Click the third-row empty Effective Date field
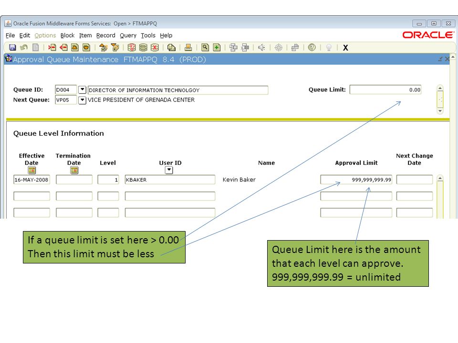 [x=31, y=212]
